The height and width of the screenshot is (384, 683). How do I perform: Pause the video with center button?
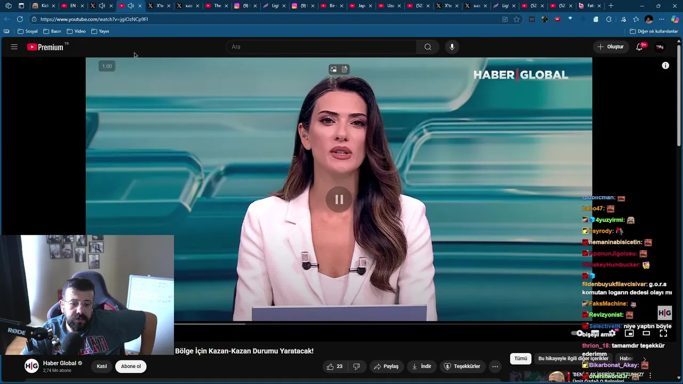coord(339,199)
